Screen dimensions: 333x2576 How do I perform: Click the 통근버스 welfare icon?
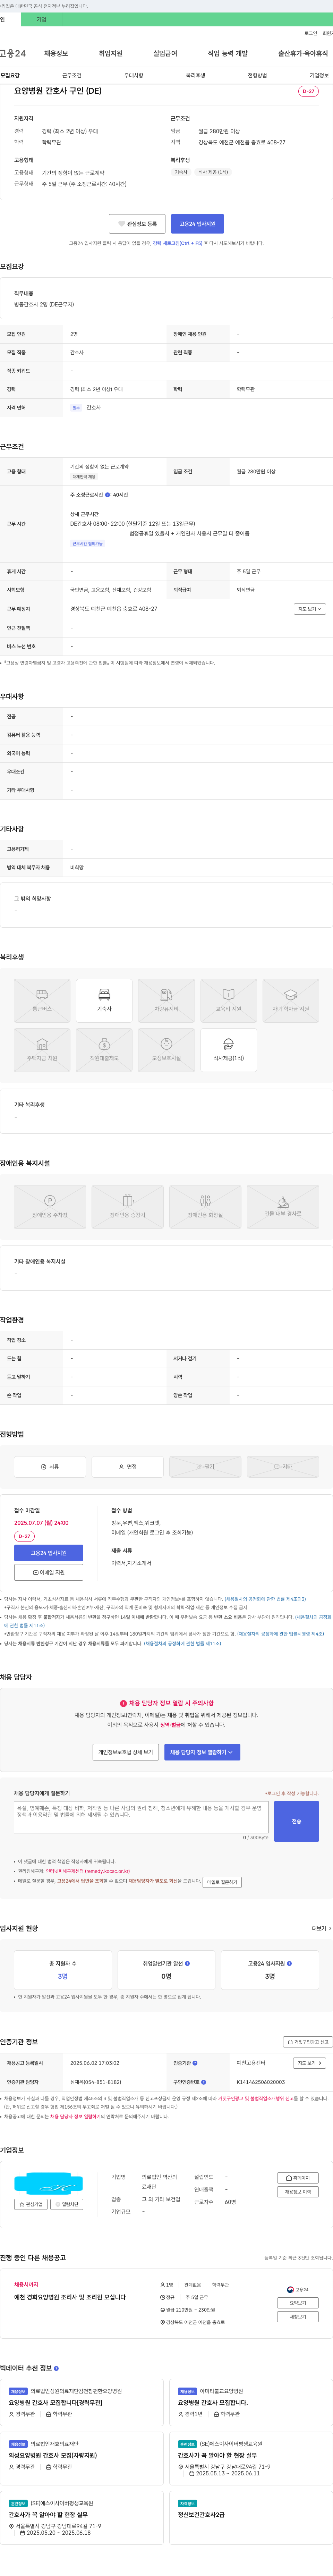coord(42,1001)
